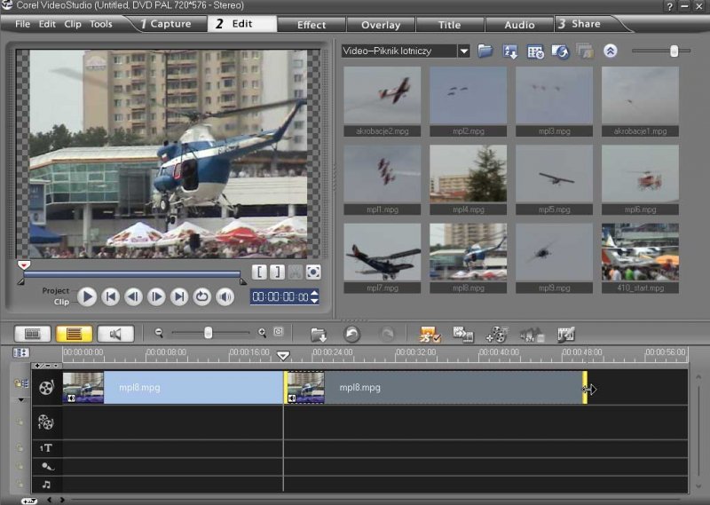Image resolution: width=710 pixels, height=505 pixels.
Task: Collapse the library panel with double chevron
Action: (x=610, y=51)
